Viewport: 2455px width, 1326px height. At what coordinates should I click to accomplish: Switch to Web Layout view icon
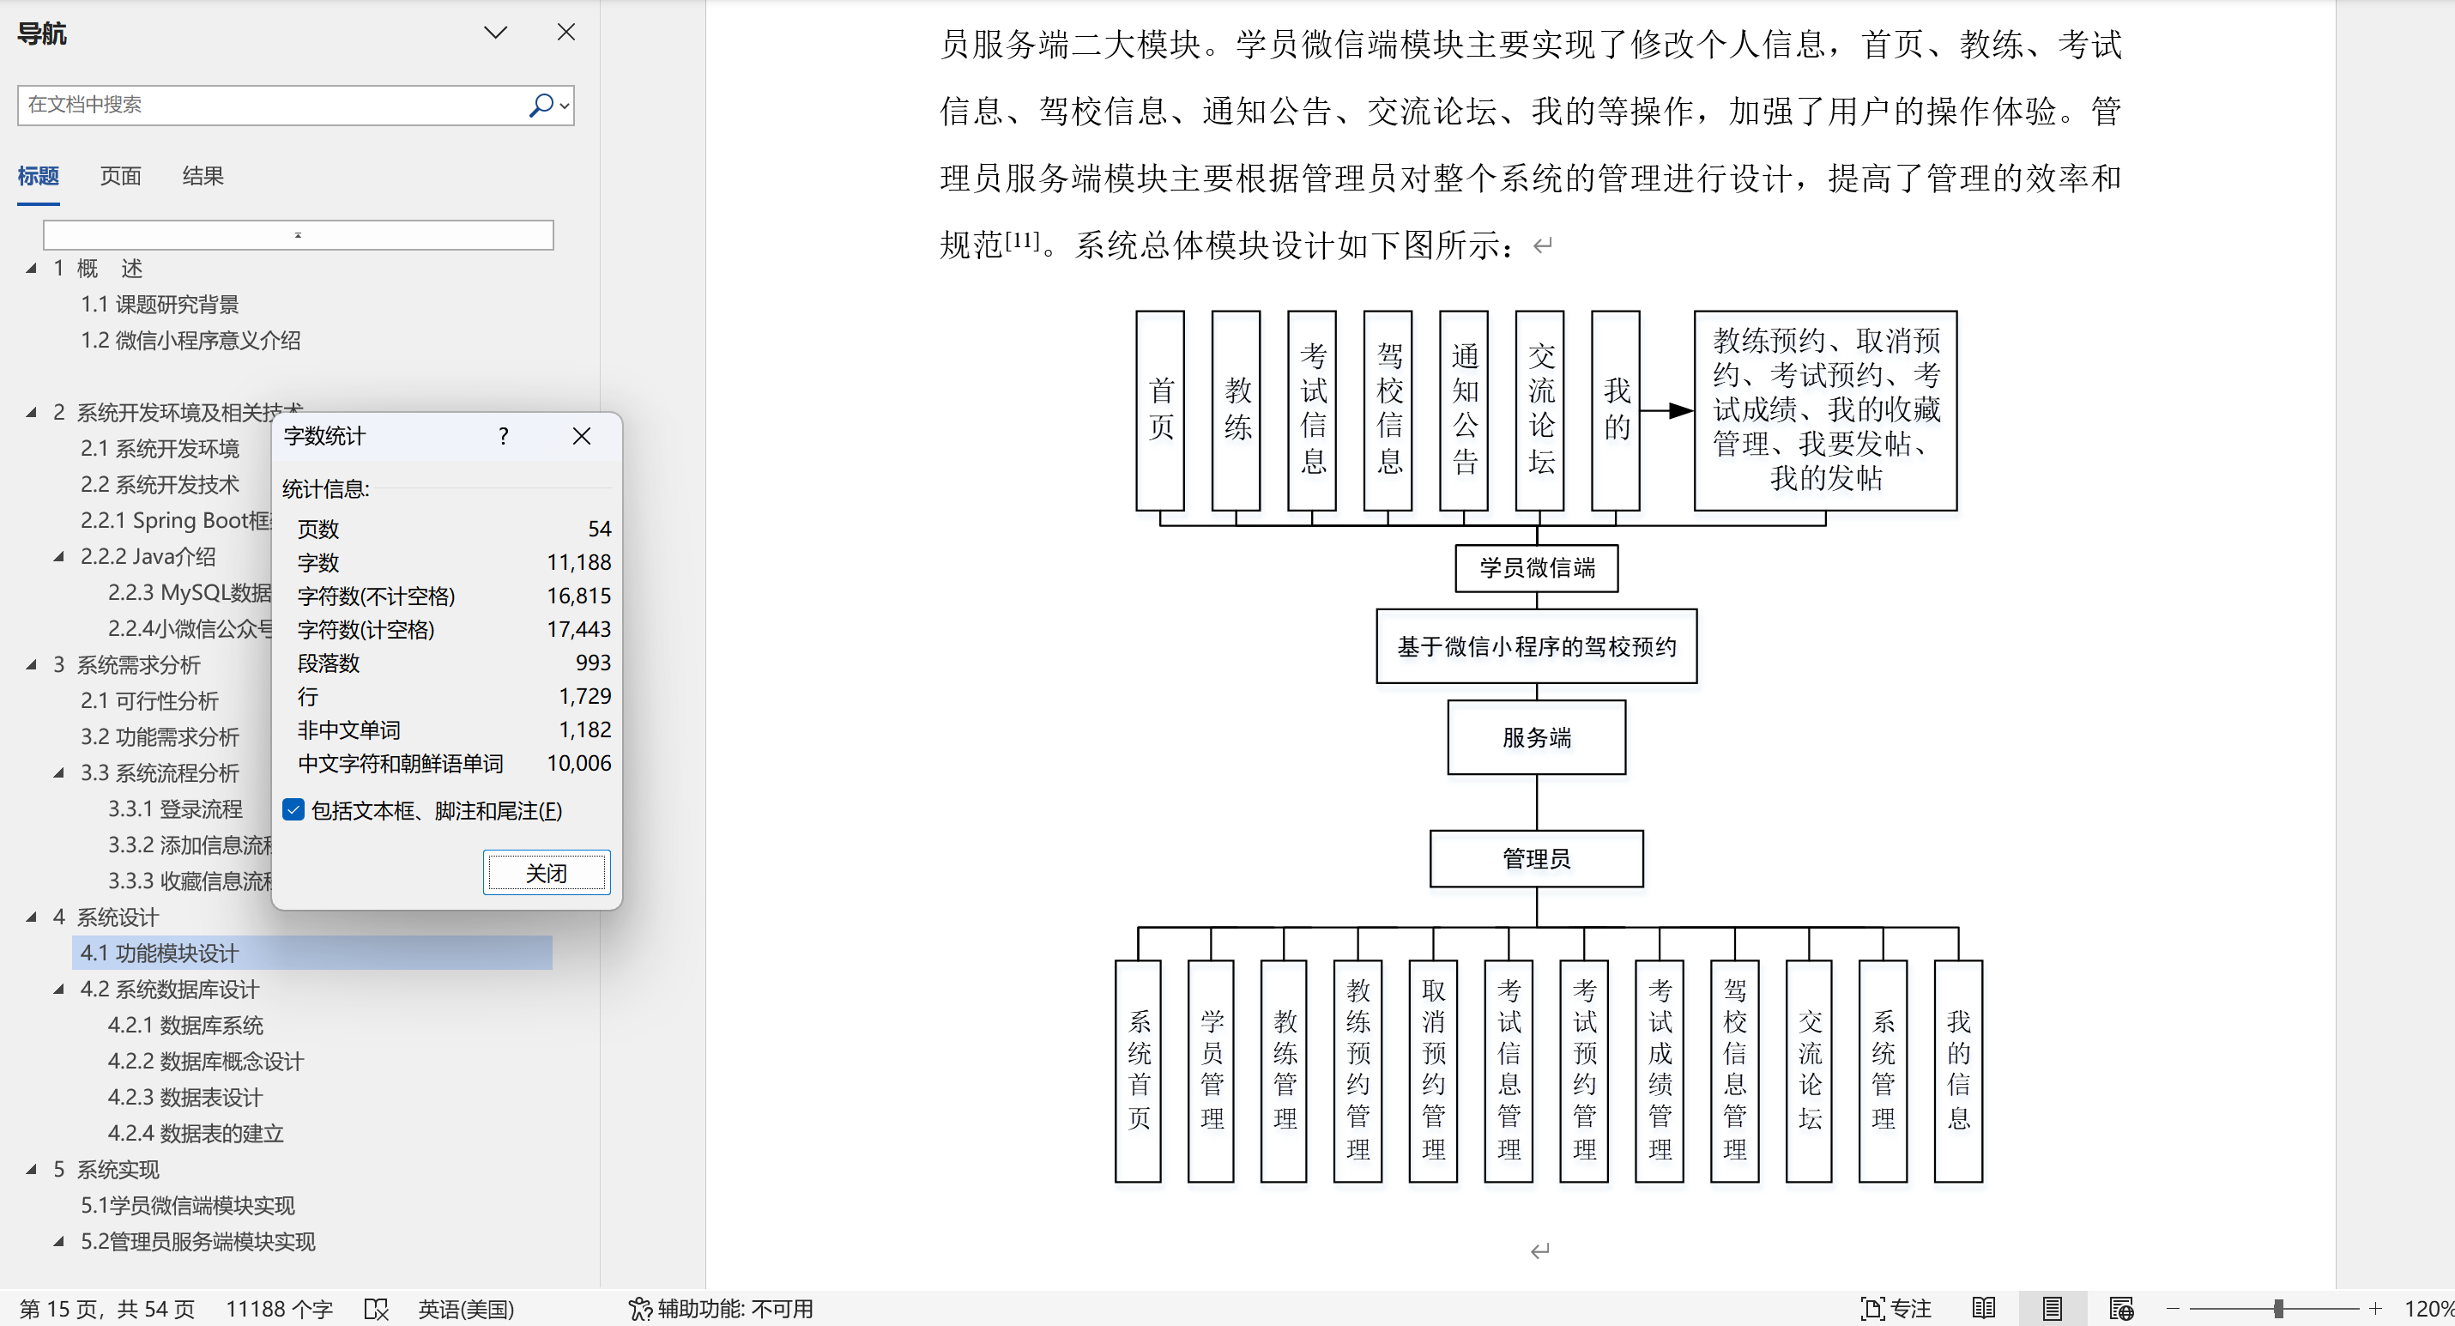(2121, 1309)
